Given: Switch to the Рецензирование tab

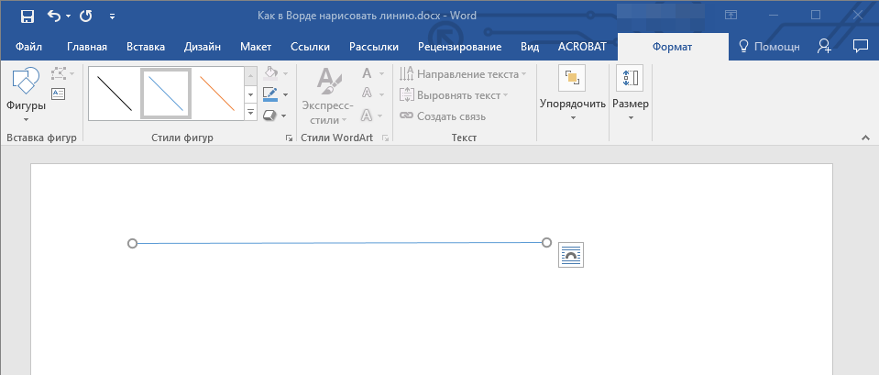Looking at the screenshot, I should [x=459, y=47].
